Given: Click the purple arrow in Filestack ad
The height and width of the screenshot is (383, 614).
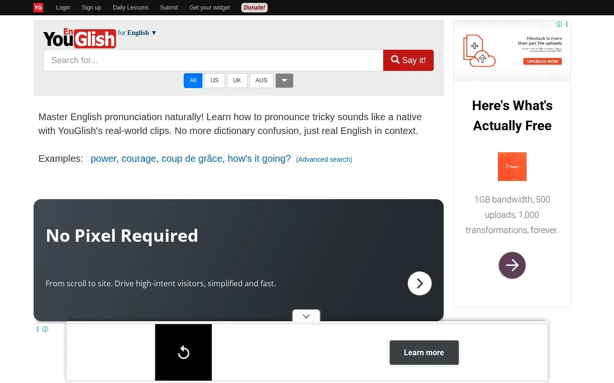Looking at the screenshot, I should pos(512,265).
